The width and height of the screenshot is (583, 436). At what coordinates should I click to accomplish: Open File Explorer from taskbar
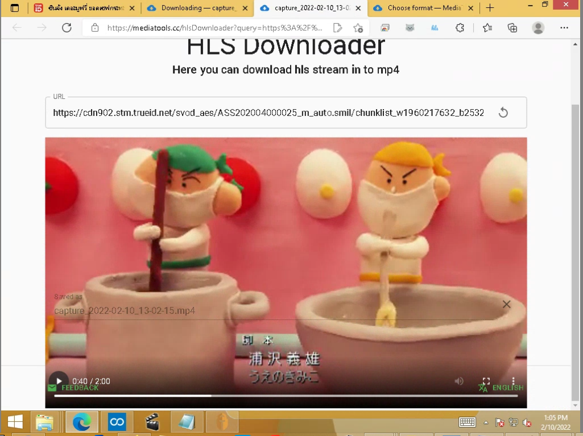pyautogui.click(x=44, y=422)
